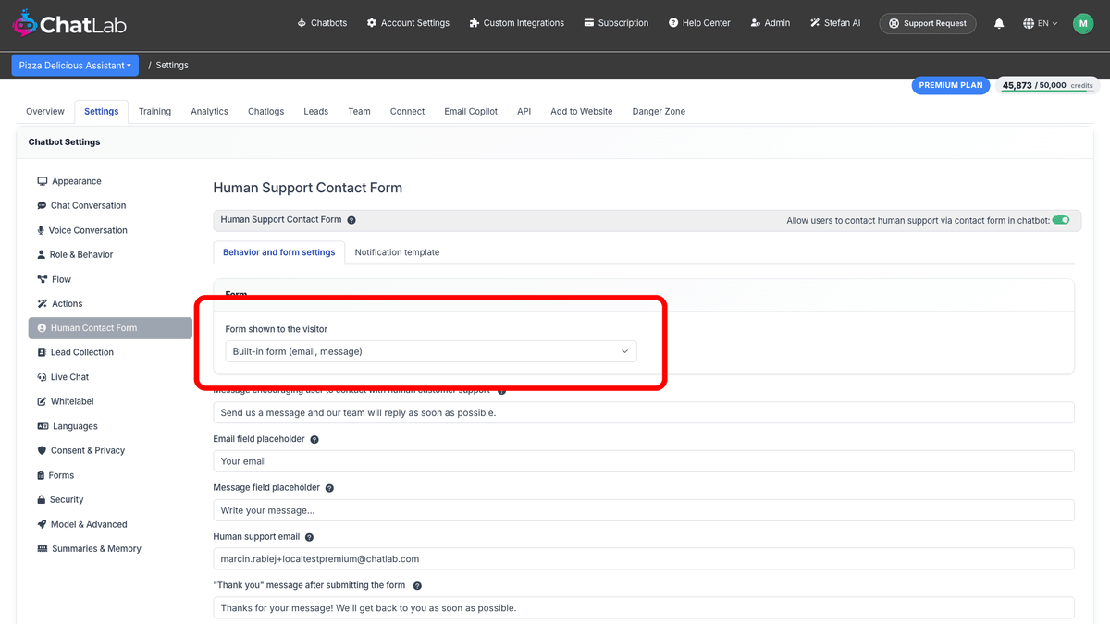Open help icon for Thank you message

[x=417, y=586]
